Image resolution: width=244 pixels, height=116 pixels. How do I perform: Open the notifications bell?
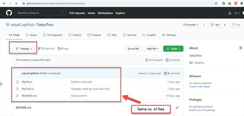coord(230,13)
